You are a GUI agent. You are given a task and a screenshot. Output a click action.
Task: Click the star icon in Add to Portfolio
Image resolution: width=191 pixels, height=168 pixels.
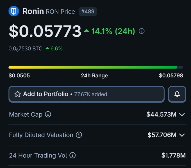(17, 94)
